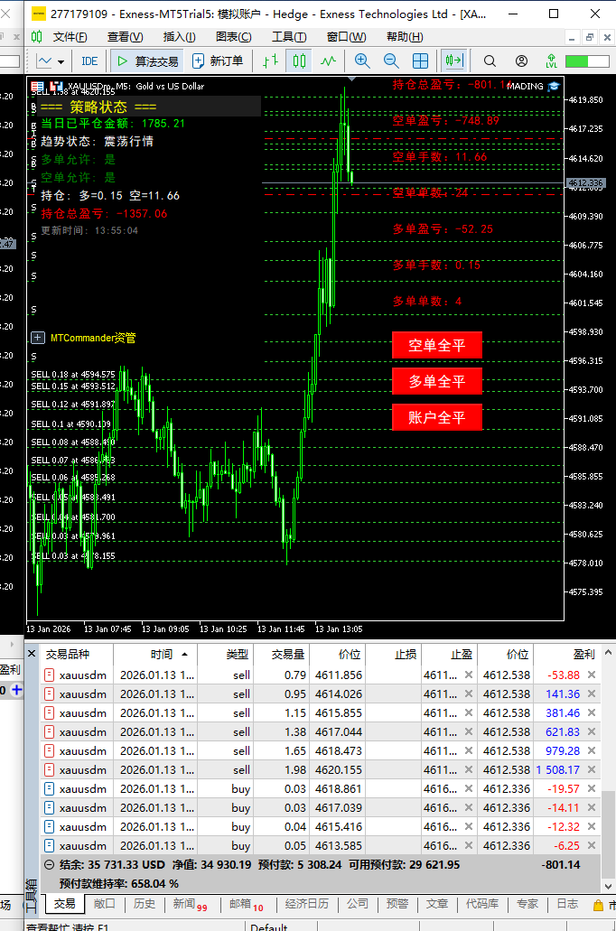Switch chart to bar chart style
616x931 pixels.
(x=271, y=61)
